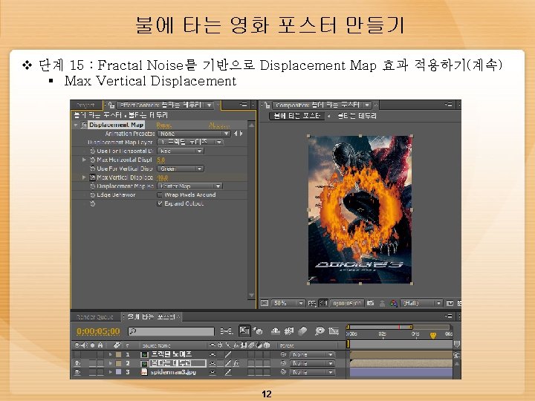
Task: Open the Composition panel menu icon
Action: point(449,105)
